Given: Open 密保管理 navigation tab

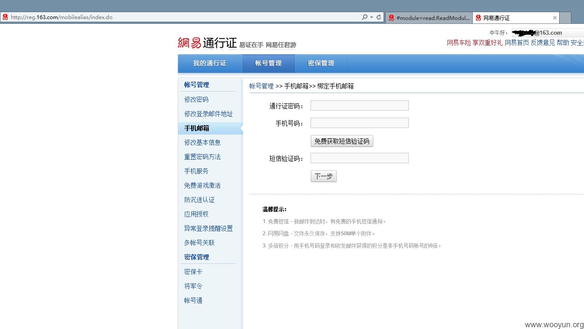Looking at the screenshot, I should [321, 63].
